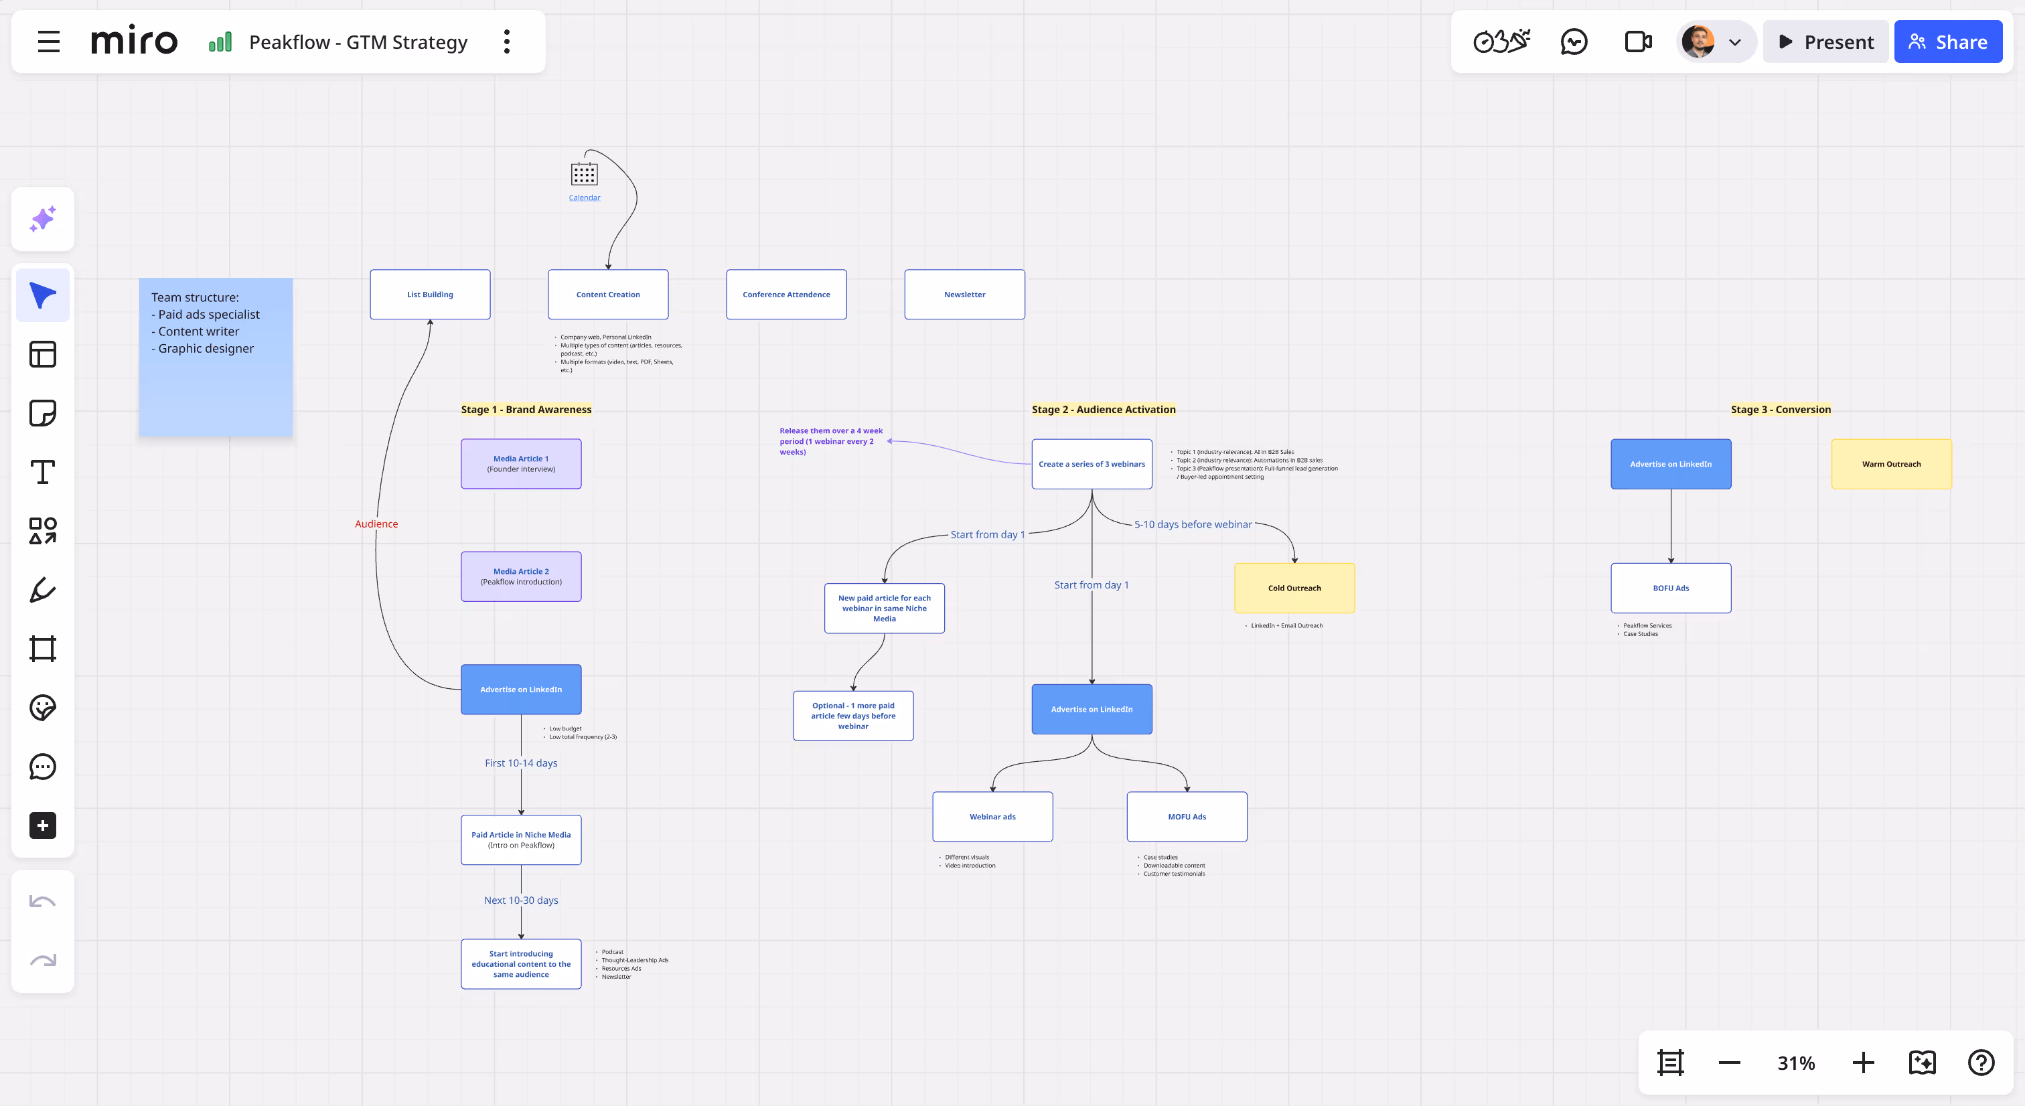Zoom out with the minus button
Image resolution: width=2025 pixels, height=1106 pixels.
(1730, 1062)
